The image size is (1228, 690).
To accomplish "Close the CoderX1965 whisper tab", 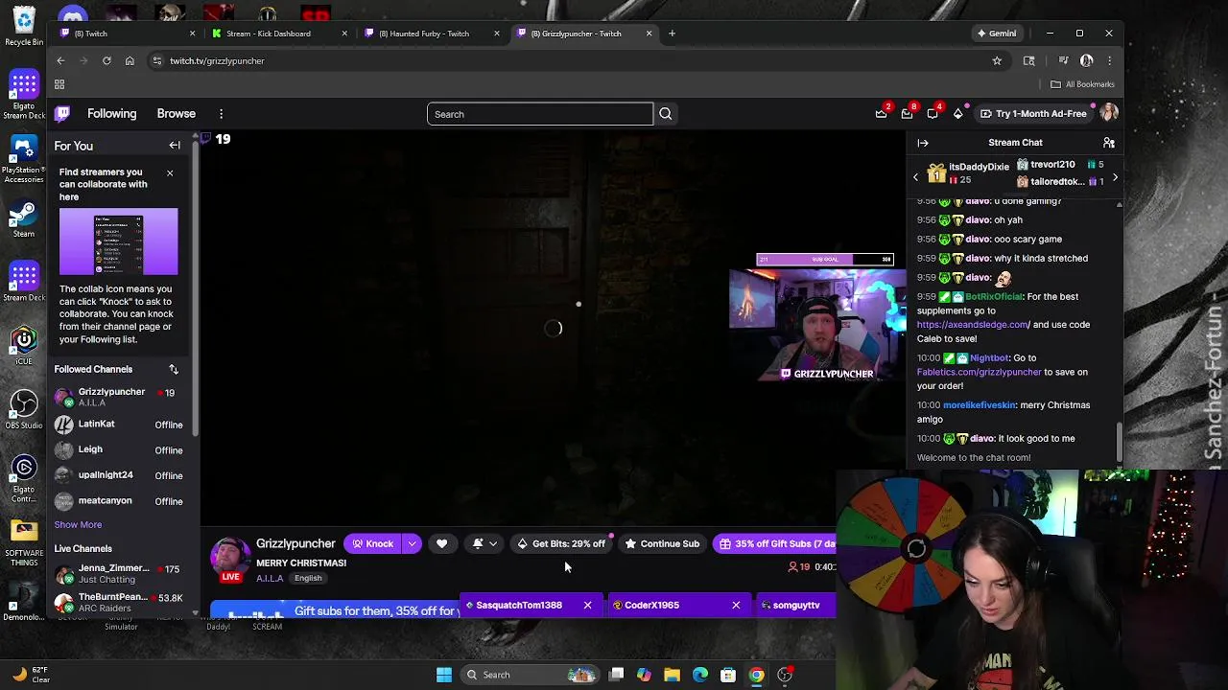I will [x=736, y=605].
